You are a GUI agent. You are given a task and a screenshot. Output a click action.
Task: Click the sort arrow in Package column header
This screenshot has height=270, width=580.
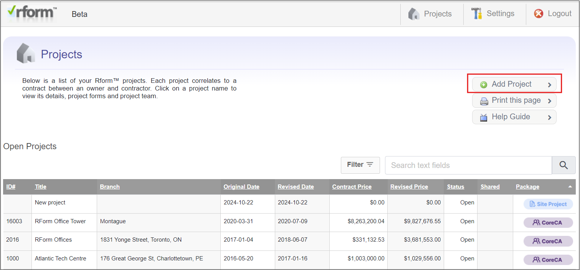(x=570, y=186)
